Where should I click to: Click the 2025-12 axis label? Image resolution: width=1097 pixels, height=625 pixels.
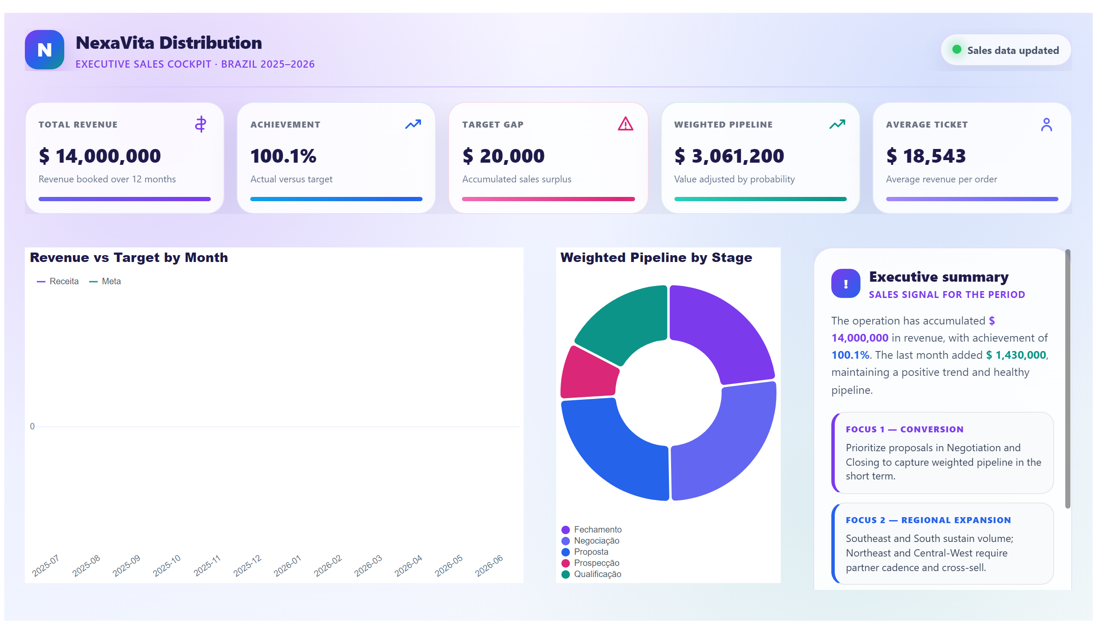[247, 566]
